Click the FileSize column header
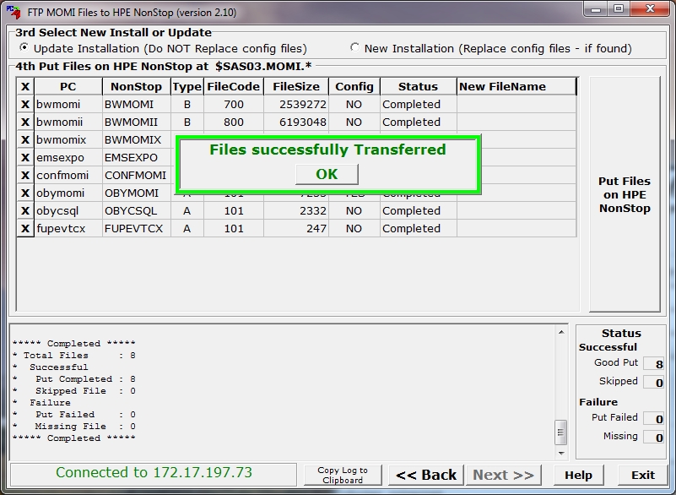Screen dimensions: 676x495 point(295,87)
